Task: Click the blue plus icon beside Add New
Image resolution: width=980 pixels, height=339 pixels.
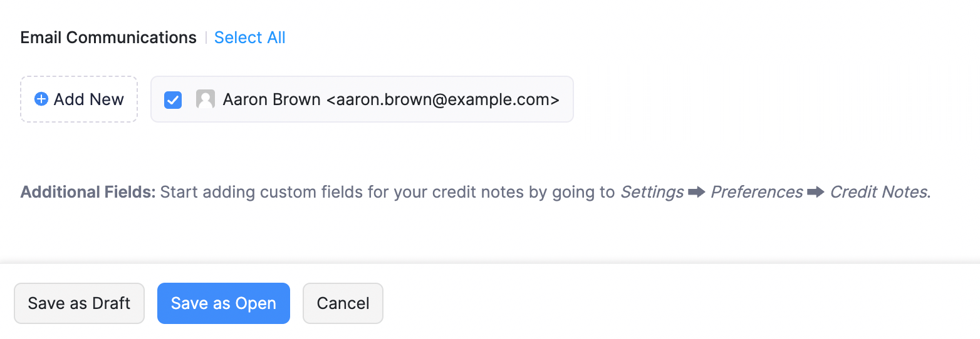Action: tap(41, 99)
